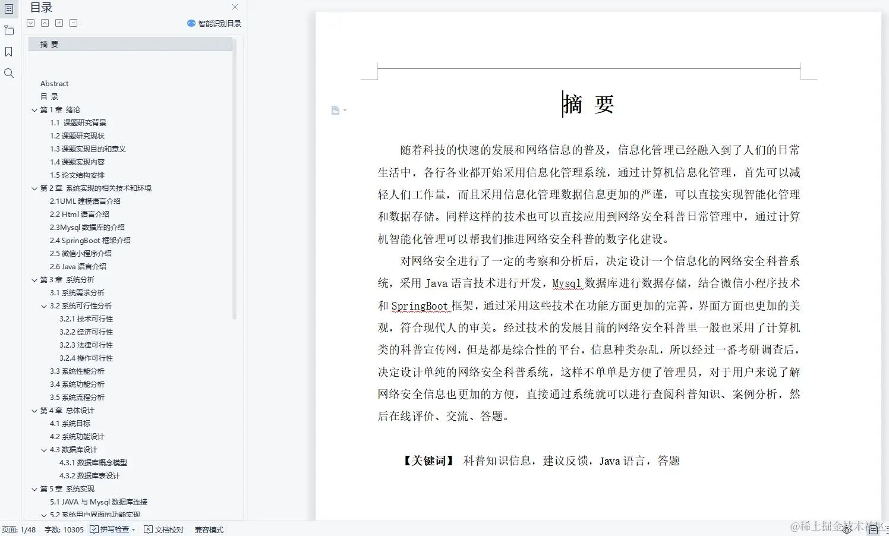Open the 拼写检查 dropdown arrow
The image size is (889, 536).
(134, 529)
